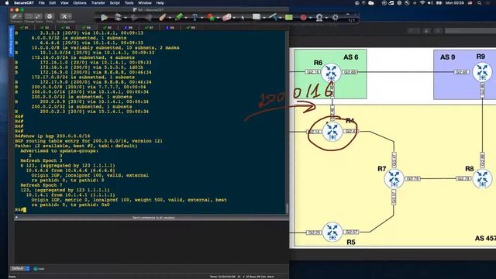496x279 pixels.
Task: Expand the record button dropdown arrow
Action: click(310, 18)
